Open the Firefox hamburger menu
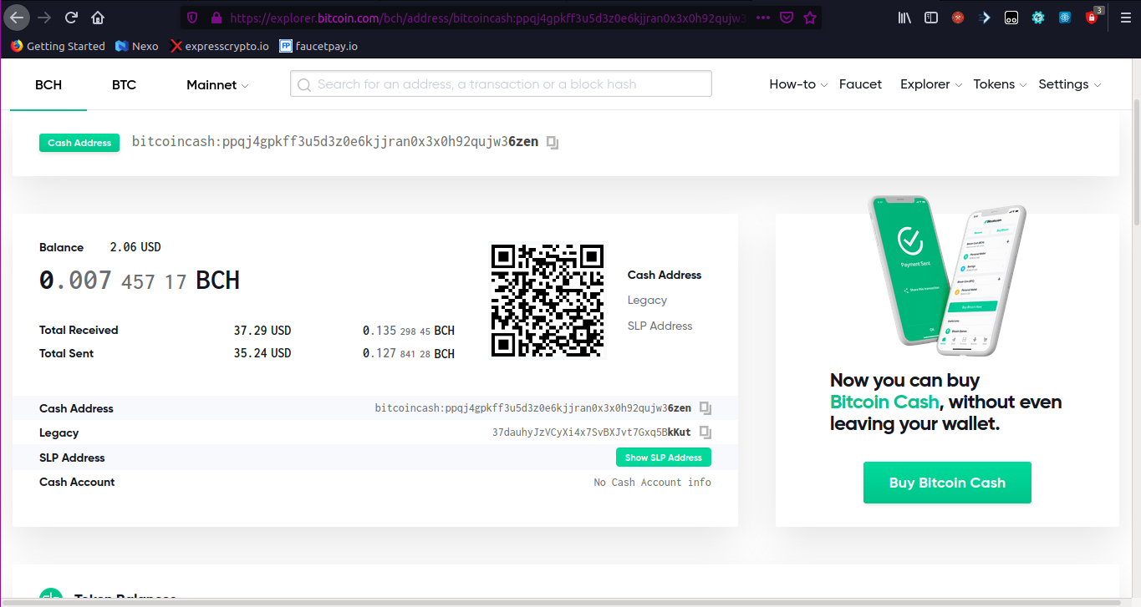 pos(1125,18)
